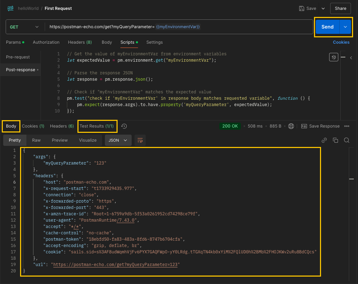Click the Save Response button text
Screen dimensions: 358x284
(324, 126)
